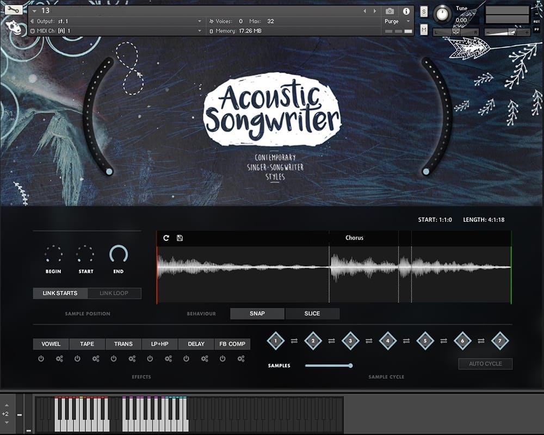Power on the TAPE effect

(77, 359)
